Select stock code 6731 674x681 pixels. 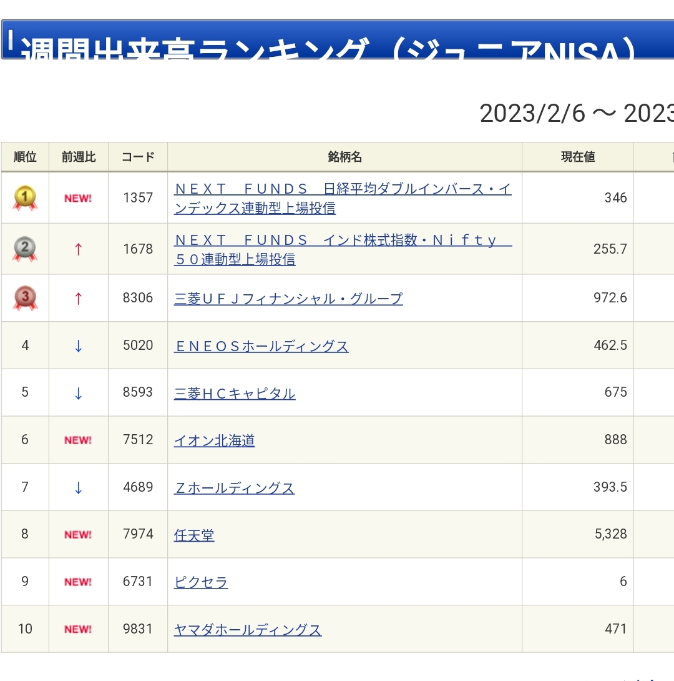click(138, 582)
